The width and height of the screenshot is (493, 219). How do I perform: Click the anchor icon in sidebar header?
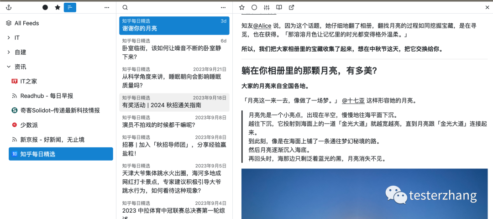point(9,8)
